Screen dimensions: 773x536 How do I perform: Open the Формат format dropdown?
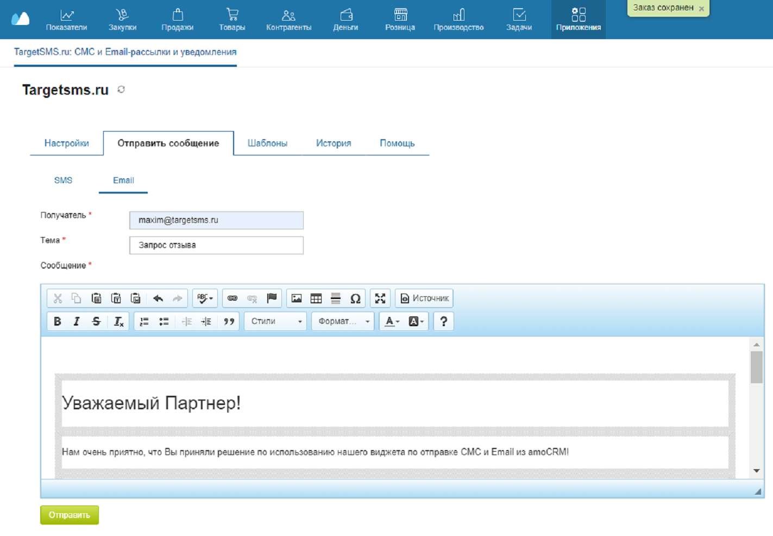coord(343,321)
